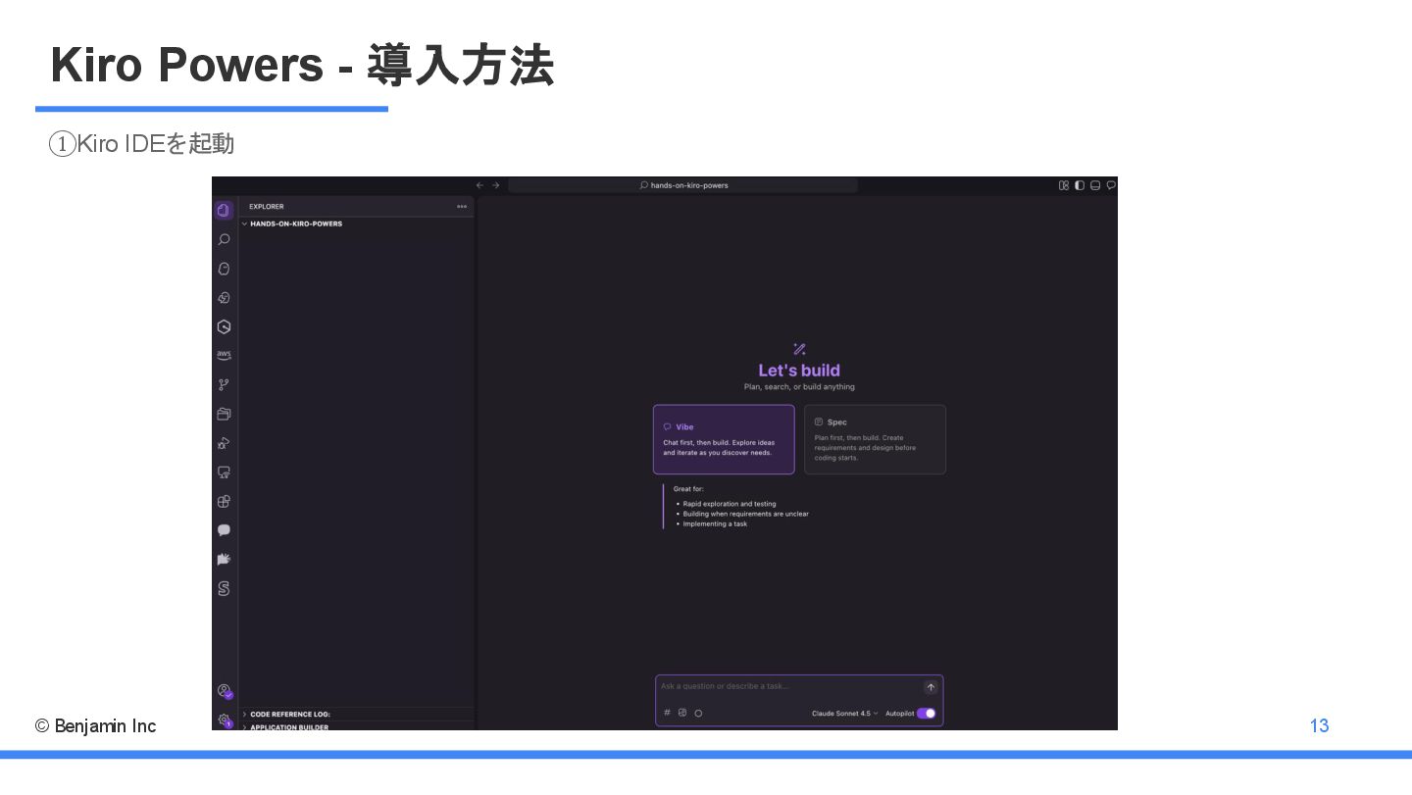Click the hexagon icon in activity bar
This screenshot has width=1412, height=795.
pos(224,326)
